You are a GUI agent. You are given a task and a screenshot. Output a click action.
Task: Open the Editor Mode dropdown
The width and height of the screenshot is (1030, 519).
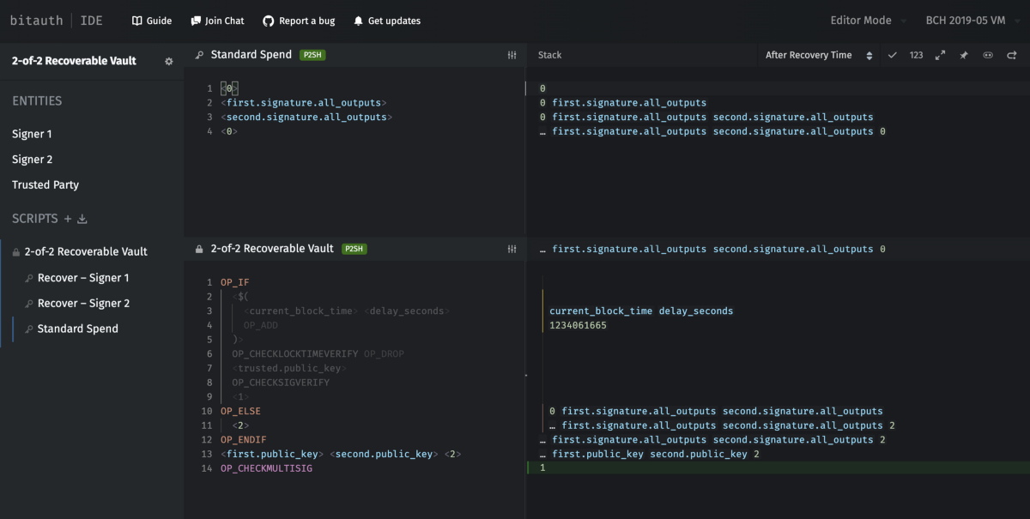pyautogui.click(x=860, y=20)
